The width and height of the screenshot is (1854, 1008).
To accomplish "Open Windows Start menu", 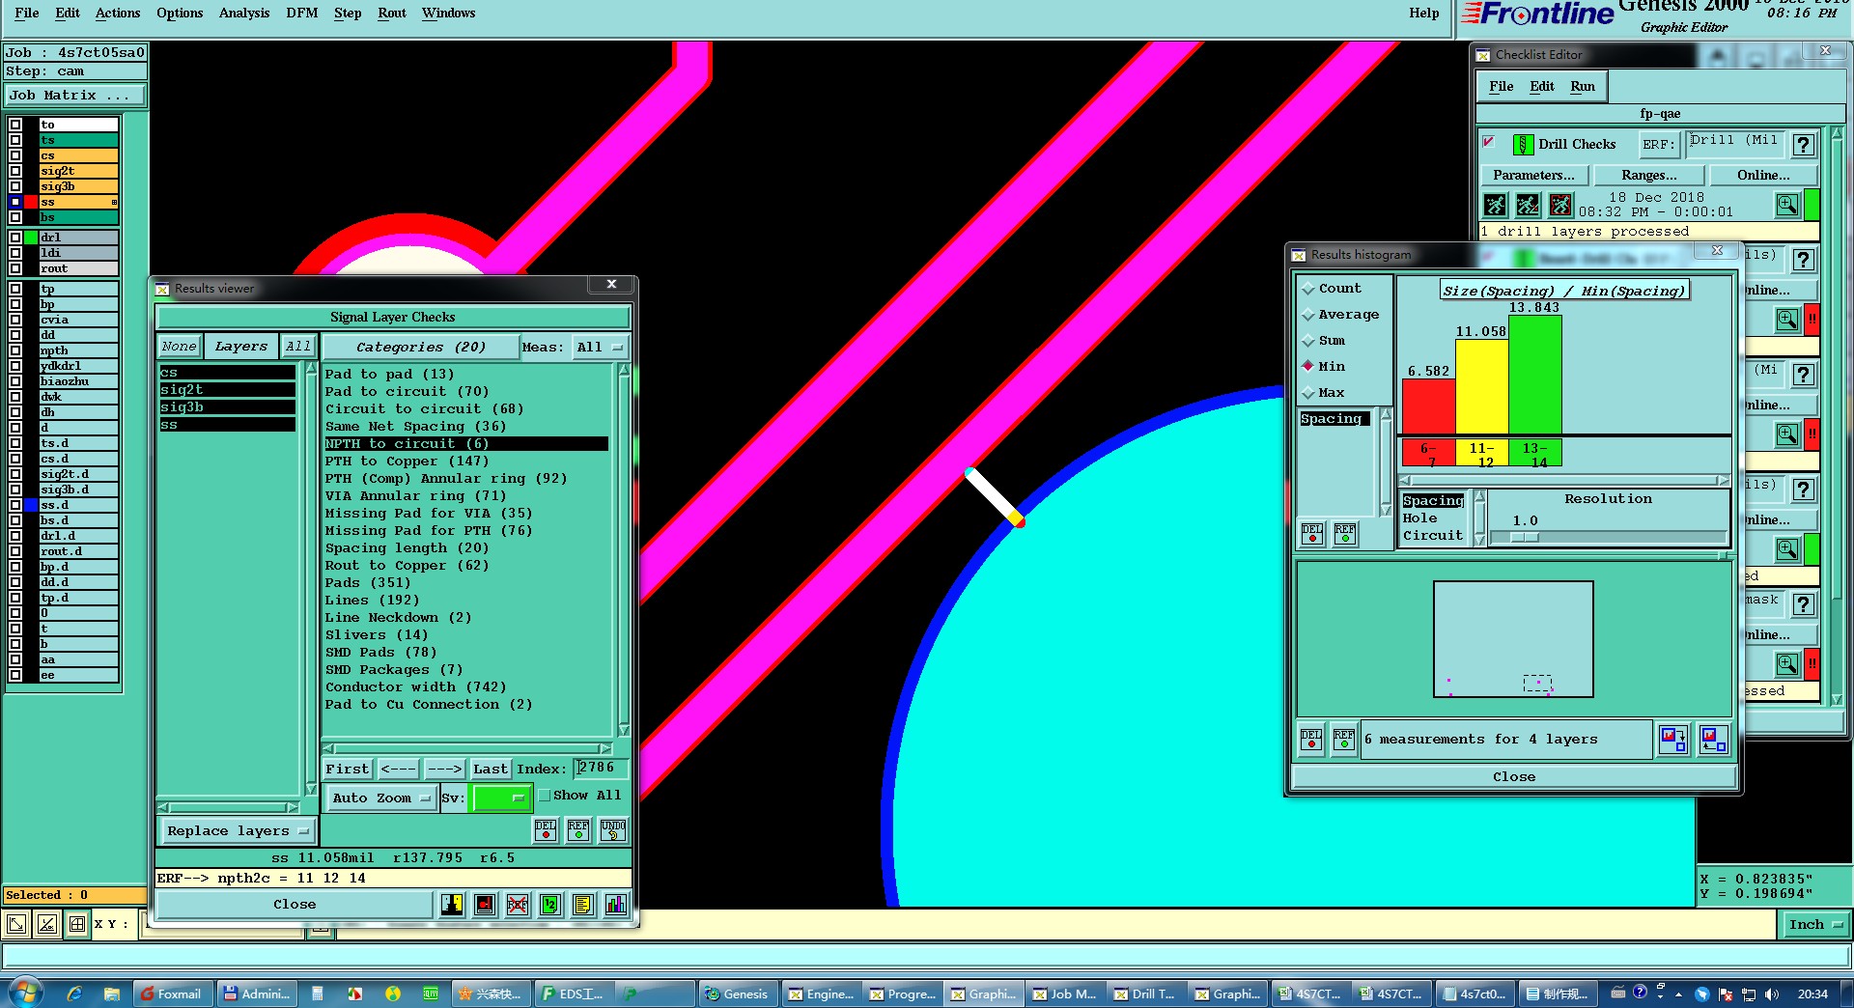I will 25,994.
